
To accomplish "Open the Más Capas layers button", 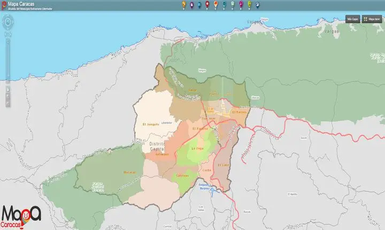I will coord(352,18).
